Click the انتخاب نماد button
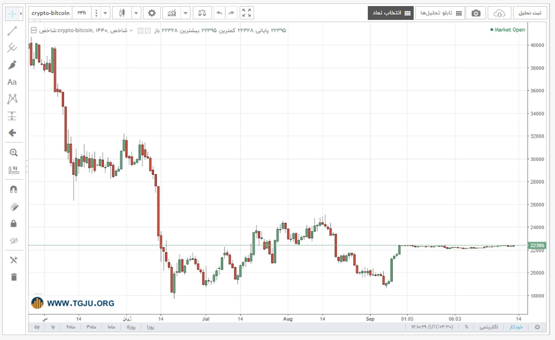Image resolution: width=555 pixels, height=340 pixels. click(x=391, y=13)
